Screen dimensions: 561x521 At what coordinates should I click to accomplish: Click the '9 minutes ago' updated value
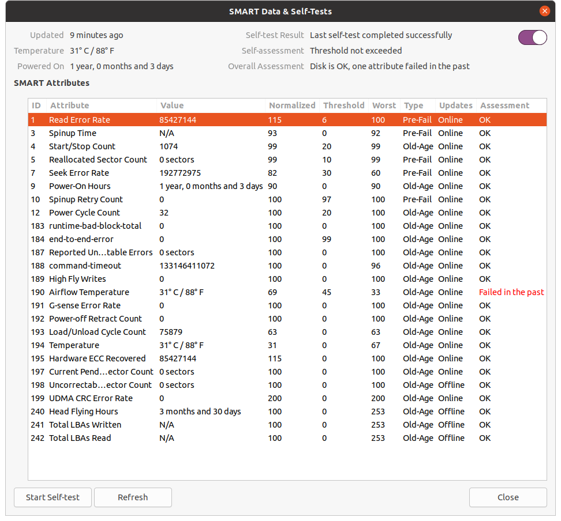96,35
